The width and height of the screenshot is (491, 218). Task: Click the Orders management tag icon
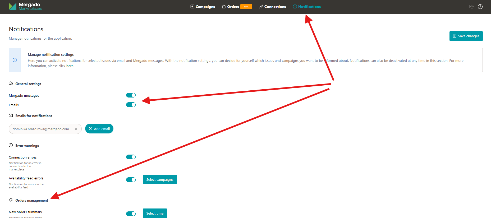pyautogui.click(x=11, y=200)
